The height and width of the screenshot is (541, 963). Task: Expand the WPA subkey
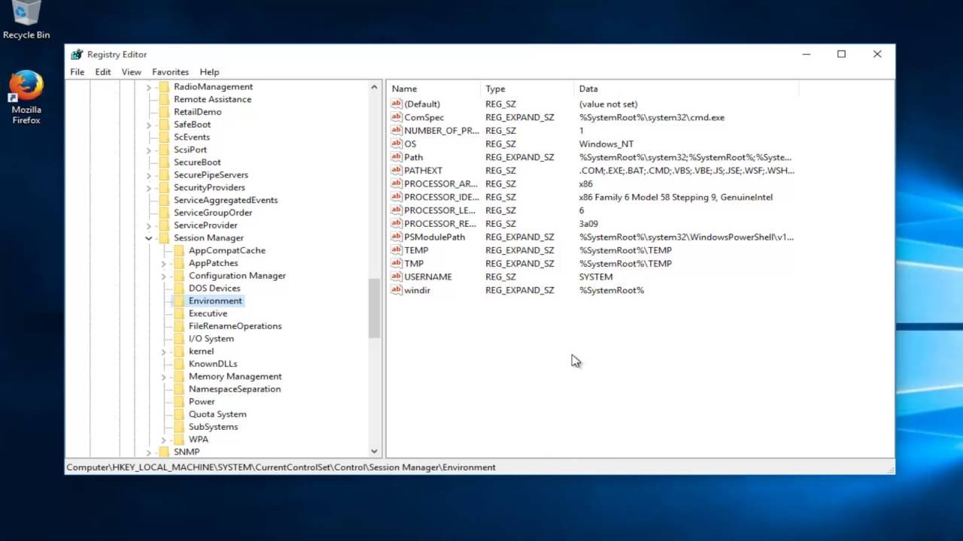[164, 440]
